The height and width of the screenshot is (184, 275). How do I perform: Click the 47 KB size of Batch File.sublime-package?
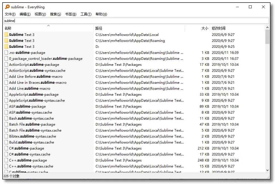coord(204,124)
